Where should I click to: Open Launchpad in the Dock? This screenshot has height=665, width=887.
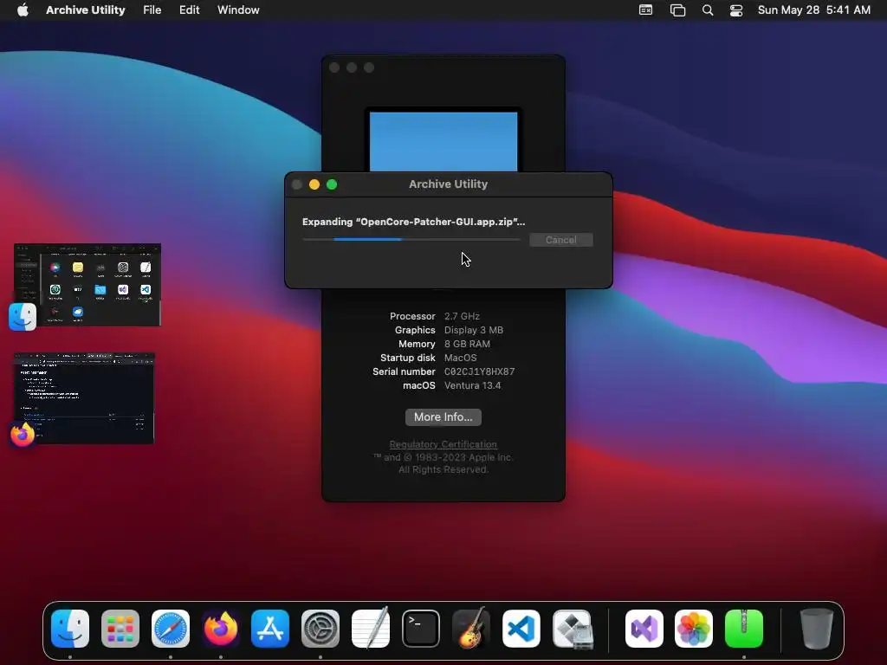(120, 629)
